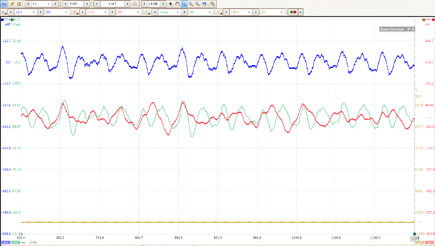Toggle the green-red start/stop capture button

pyautogui.click(x=293, y=12)
